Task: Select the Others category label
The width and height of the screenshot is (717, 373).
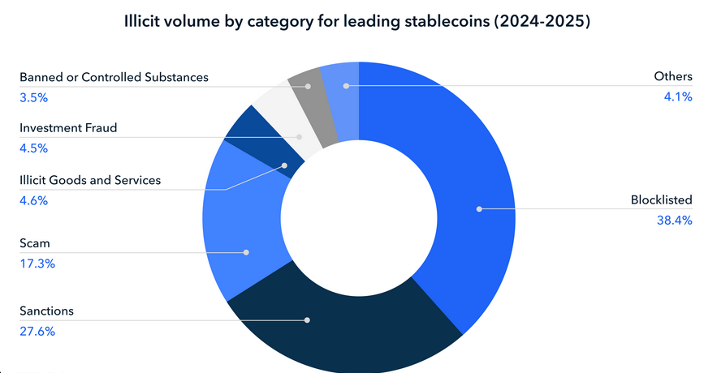Action: [x=672, y=76]
